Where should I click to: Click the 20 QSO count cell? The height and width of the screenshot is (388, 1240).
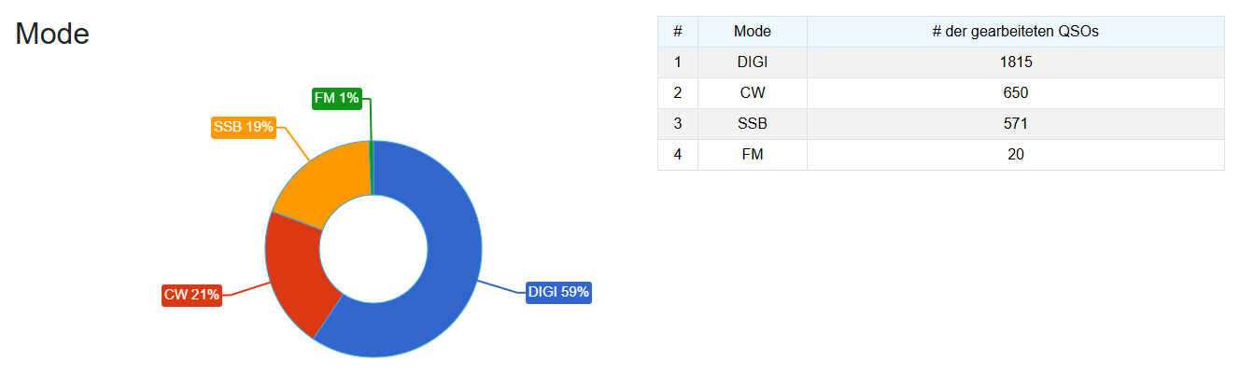(1015, 155)
